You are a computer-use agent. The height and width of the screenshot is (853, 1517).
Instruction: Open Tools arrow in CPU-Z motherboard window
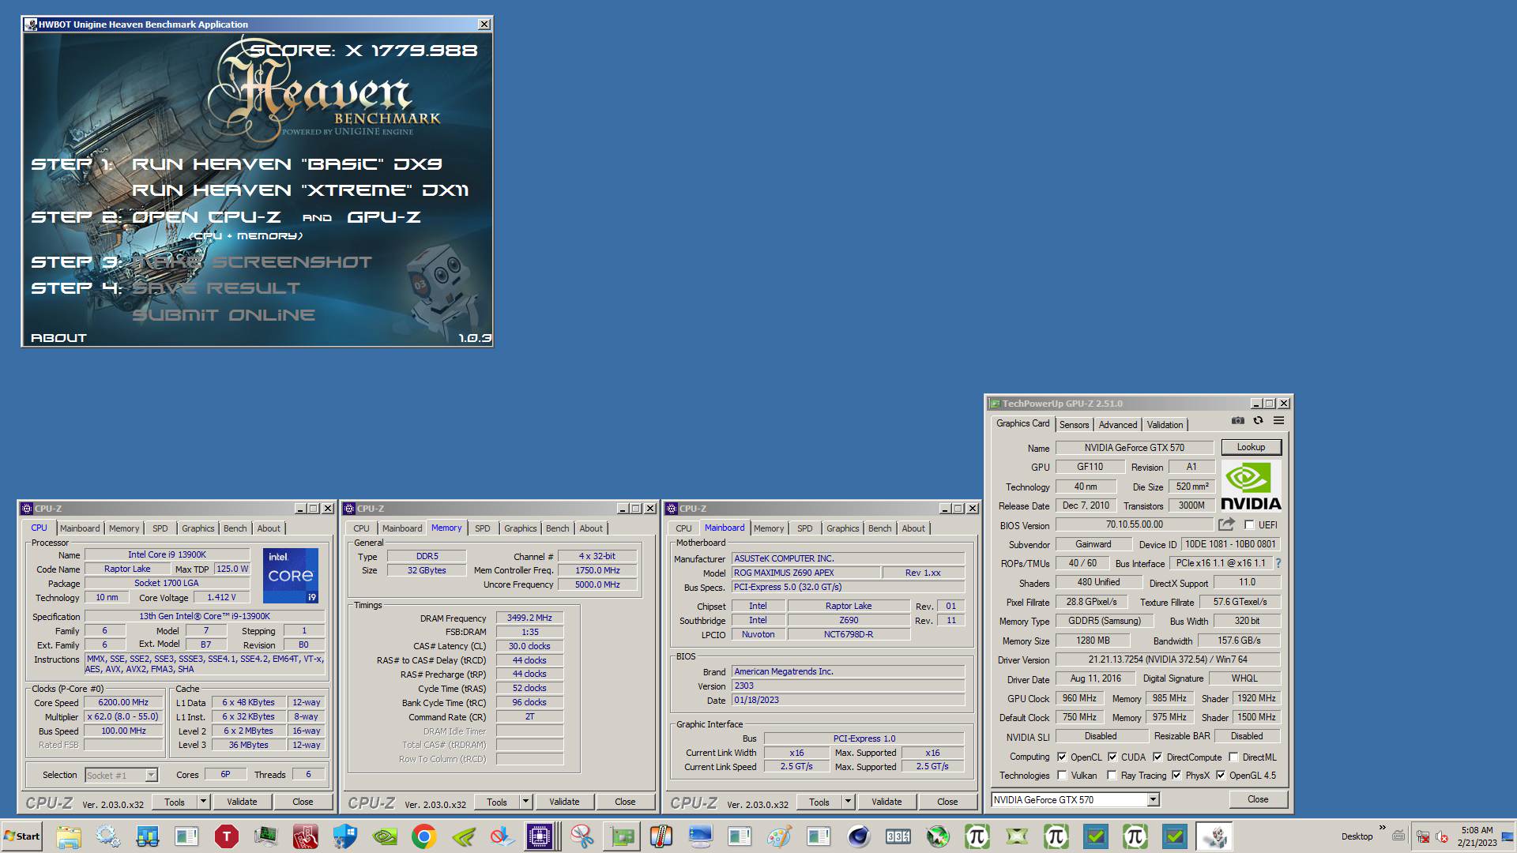coord(848,802)
